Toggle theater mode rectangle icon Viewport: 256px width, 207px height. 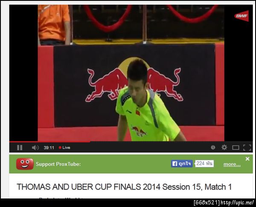(x=236, y=148)
